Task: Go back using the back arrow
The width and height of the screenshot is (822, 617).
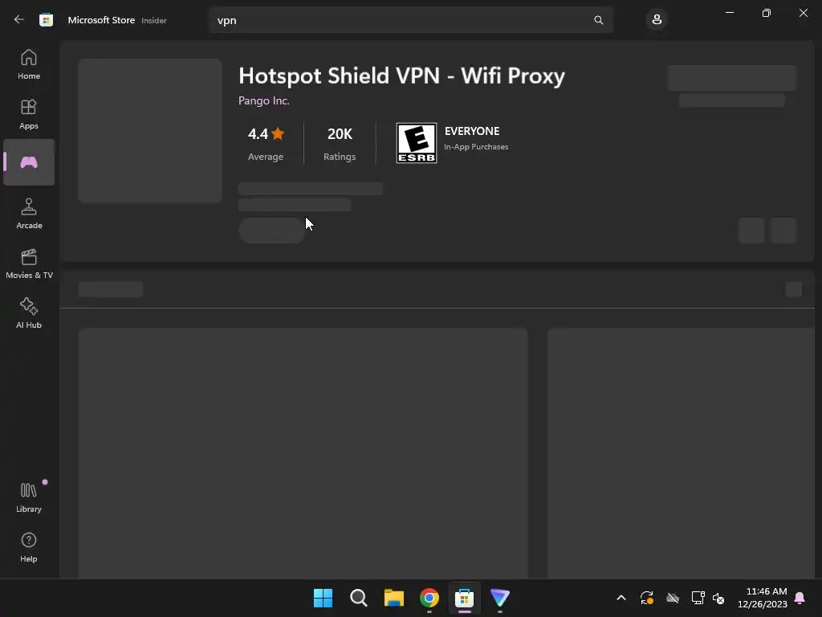Action: [x=19, y=19]
